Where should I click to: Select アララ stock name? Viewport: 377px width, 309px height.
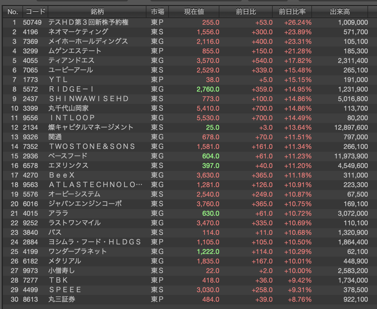(x=58, y=213)
